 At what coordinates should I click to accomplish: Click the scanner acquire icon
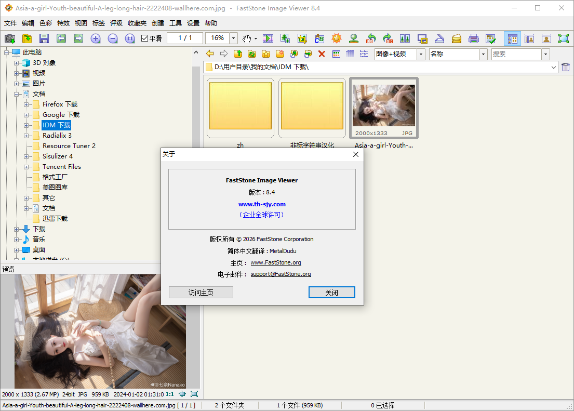click(439, 38)
